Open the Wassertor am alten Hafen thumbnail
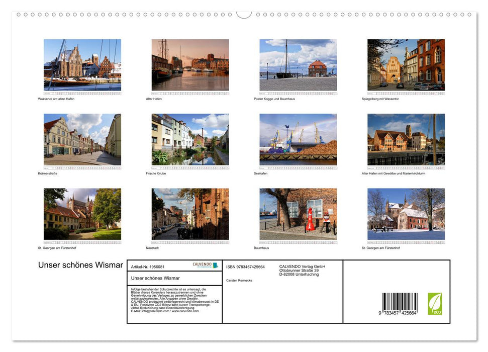 click(82, 65)
